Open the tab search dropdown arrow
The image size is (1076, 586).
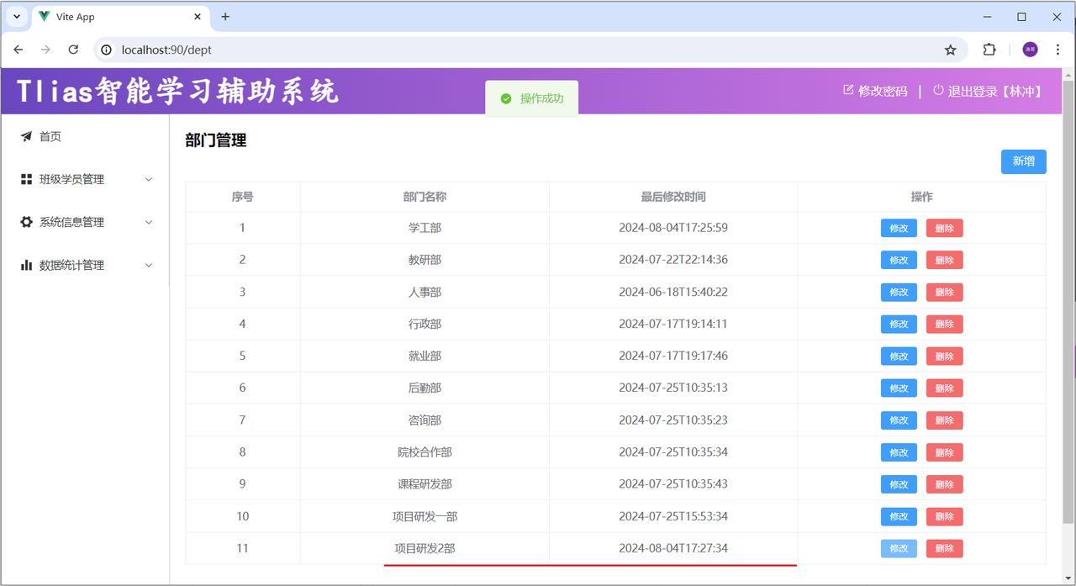pos(16,17)
